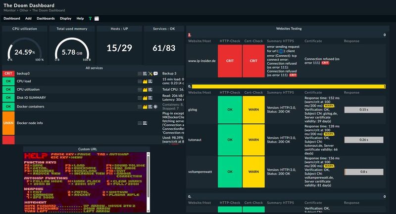This screenshot has height=214, width=396.
Task: Open the Help menu
Action: (x=80, y=18)
